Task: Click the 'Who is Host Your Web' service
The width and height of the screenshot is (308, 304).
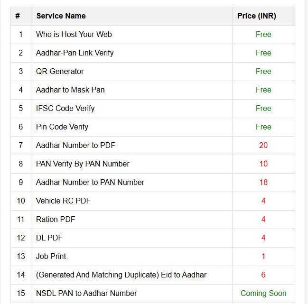Action: click(74, 34)
